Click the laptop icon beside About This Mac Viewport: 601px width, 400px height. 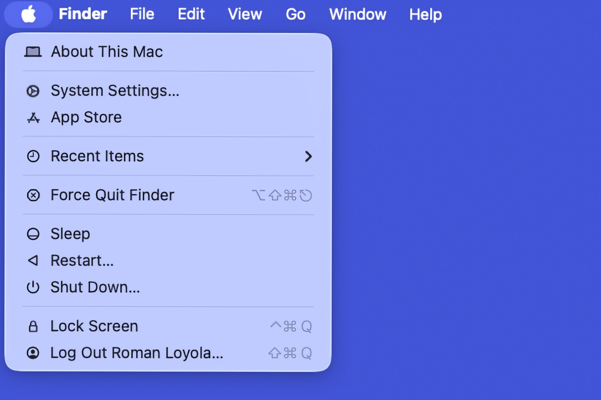pyautogui.click(x=33, y=52)
